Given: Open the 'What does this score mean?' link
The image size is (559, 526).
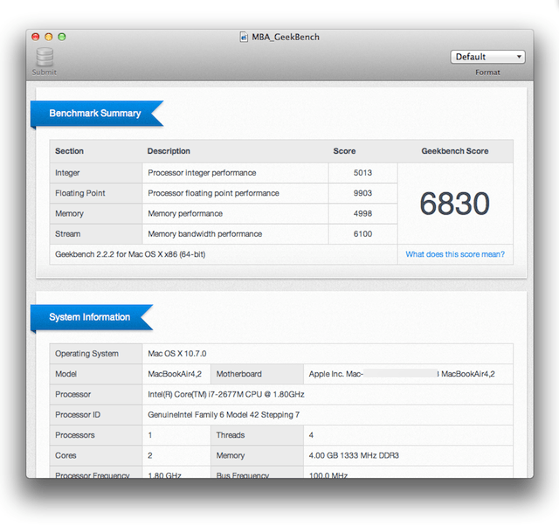Looking at the screenshot, I should [x=454, y=254].
